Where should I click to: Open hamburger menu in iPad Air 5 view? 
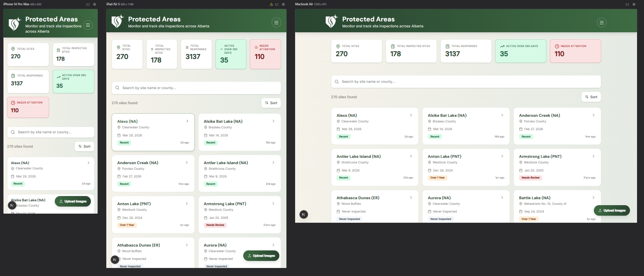pyautogui.click(x=277, y=22)
